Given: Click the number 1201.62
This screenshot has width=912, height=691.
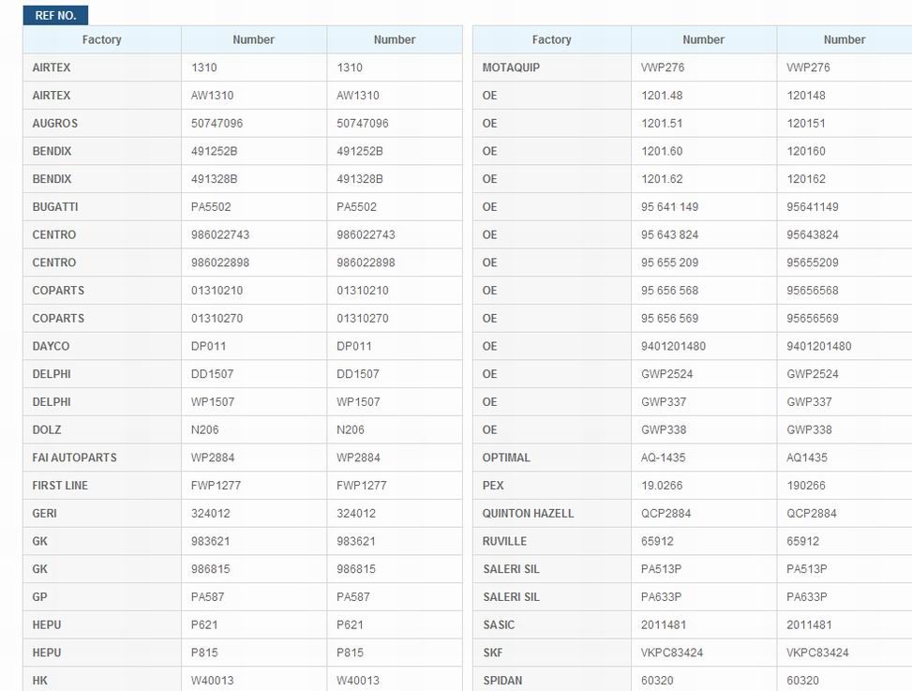Looking at the screenshot, I should point(662,179).
